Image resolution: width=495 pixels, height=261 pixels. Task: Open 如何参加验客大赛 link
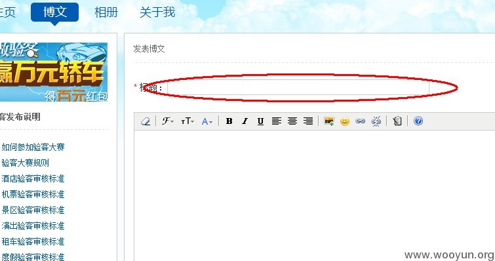click(33, 147)
